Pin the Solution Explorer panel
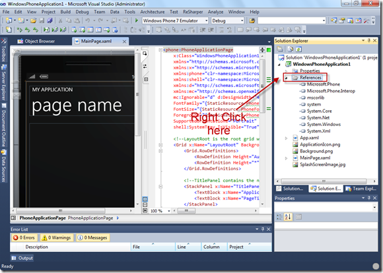 [x=369, y=40]
